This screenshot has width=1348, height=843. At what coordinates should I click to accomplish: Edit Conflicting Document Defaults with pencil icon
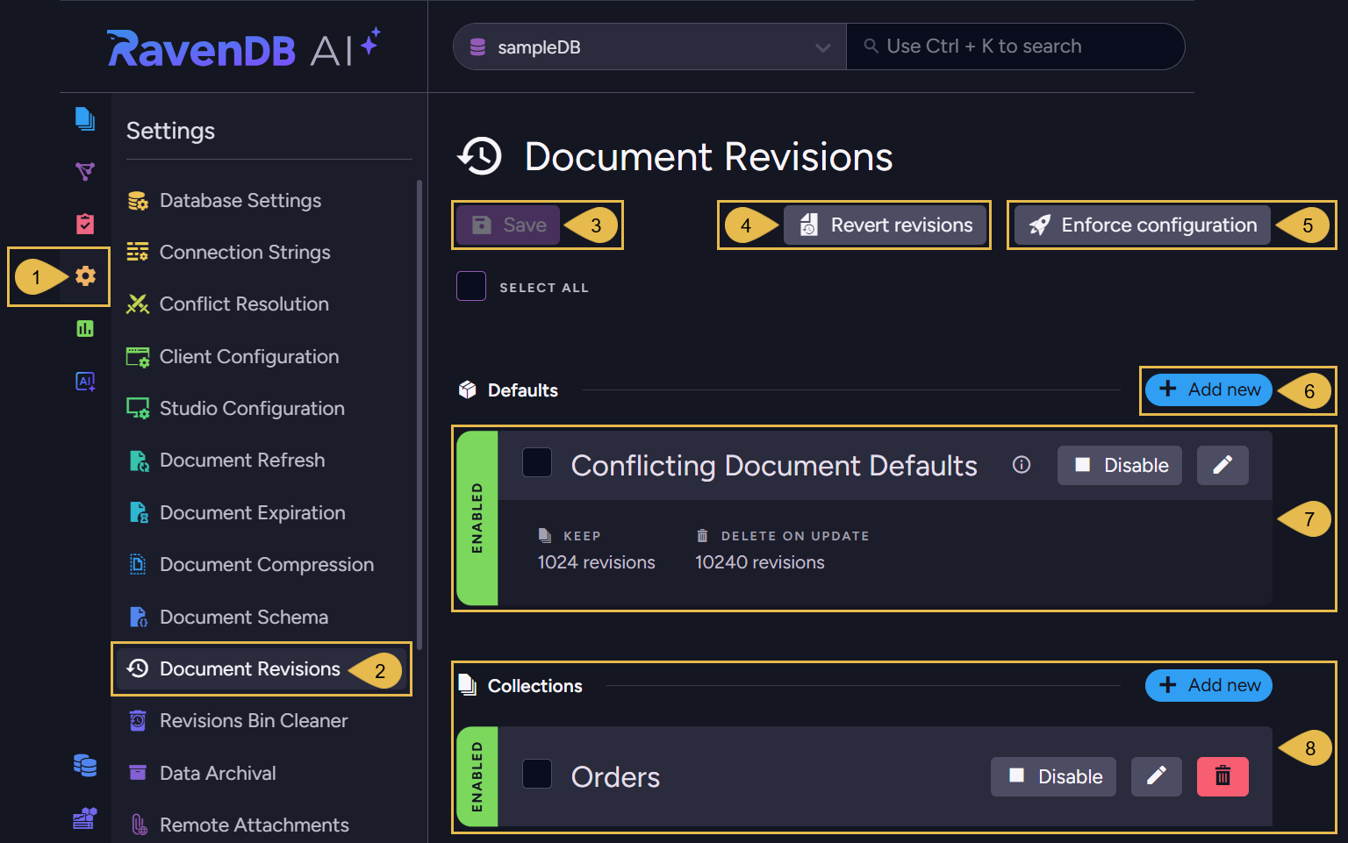click(1223, 465)
